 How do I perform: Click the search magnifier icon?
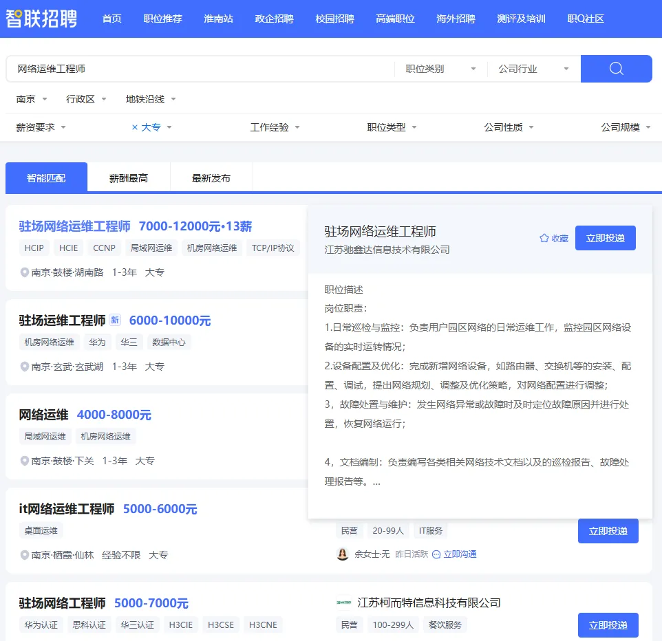point(615,69)
